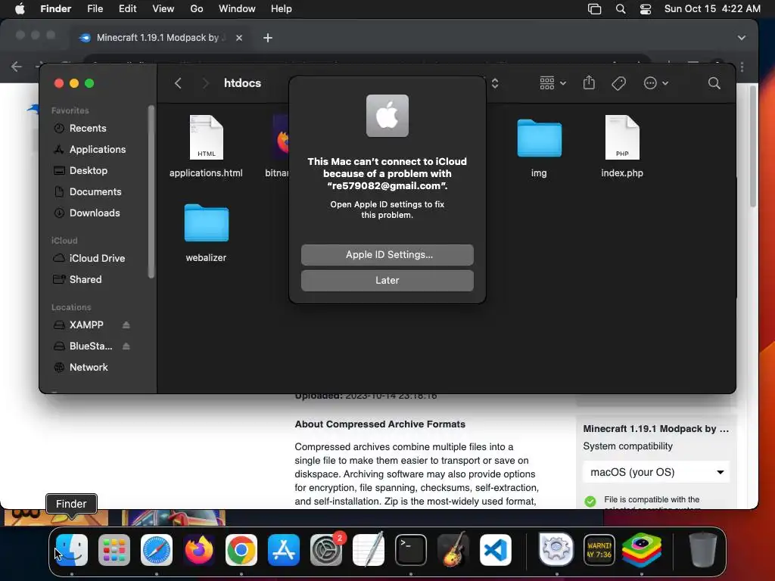Open the Go menu

coord(197,9)
